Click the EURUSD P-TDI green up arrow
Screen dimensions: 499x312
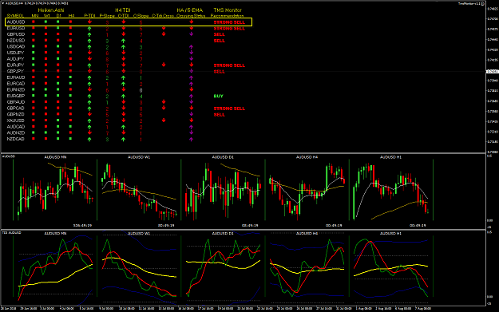coord(89,28)
